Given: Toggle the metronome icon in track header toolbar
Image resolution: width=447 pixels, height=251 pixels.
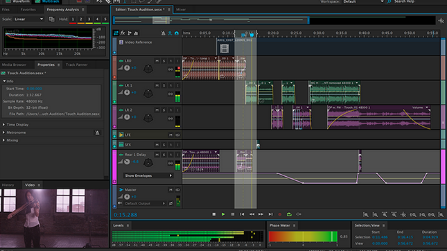Looking at the screenshot, I should tap(163, 33).
